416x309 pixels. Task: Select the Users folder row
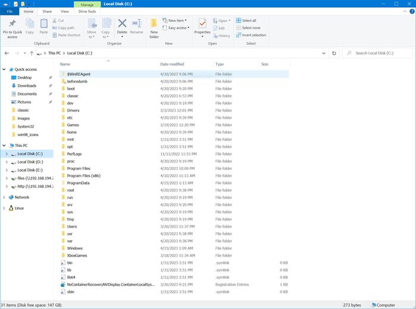tap(174, 226)
